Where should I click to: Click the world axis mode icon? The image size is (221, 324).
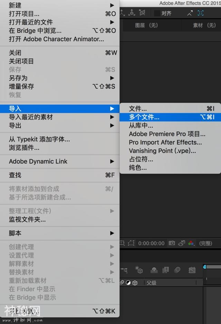pyautogui.click(x=132, y=13)
